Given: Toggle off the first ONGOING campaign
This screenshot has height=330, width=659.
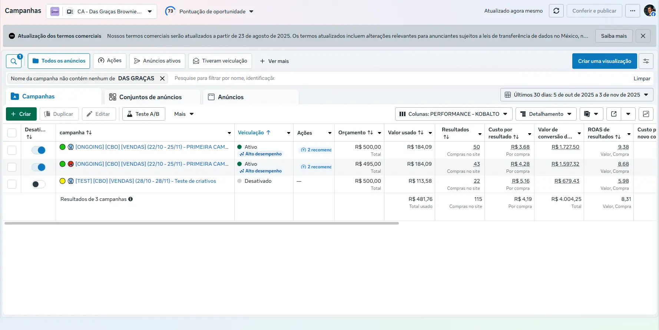Looking at the screenshot, I should (x=38, y=150).
